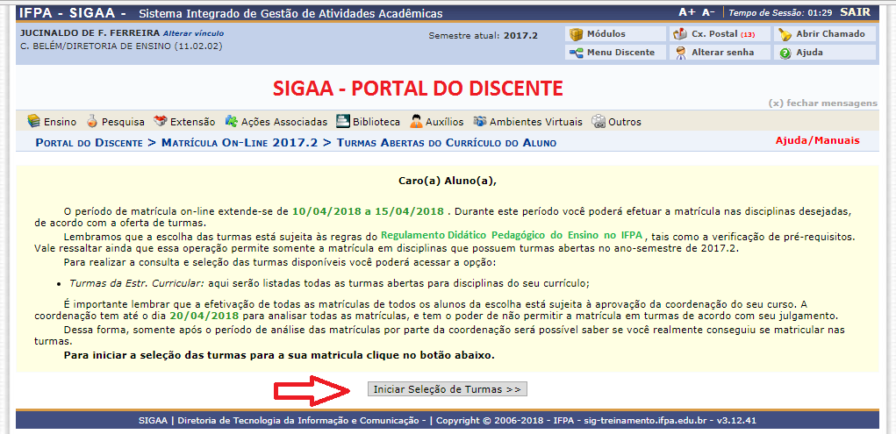This screenshot has height=434, width=896.
Task: Click the Alterar vínculo link
Action: pyautogui.click(x=193, y=33)
